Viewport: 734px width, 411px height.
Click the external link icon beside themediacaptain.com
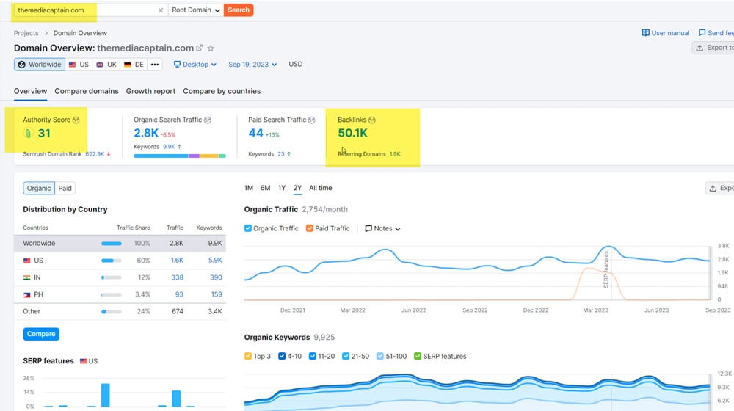coord(199,48)
